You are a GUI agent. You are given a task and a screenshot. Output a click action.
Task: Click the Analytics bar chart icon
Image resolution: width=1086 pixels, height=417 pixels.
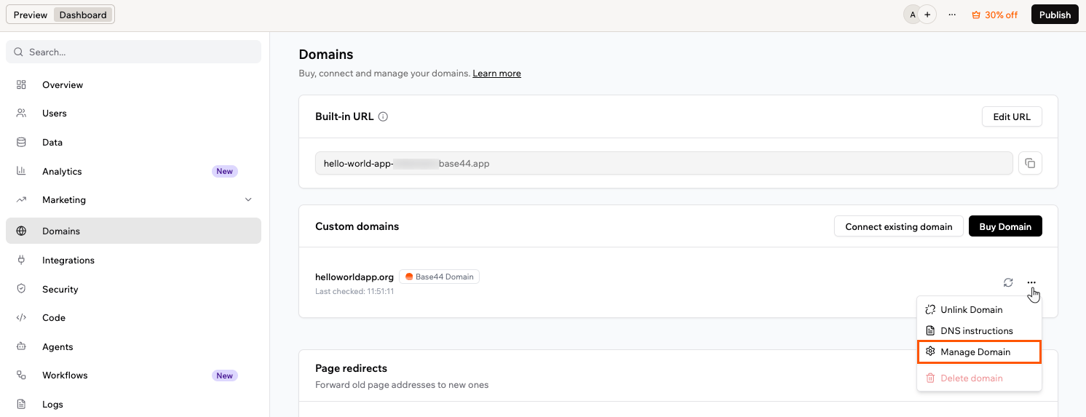click(x=21, y=171)
